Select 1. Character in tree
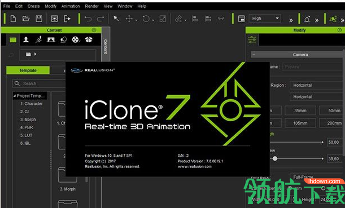 click(31, 104)
